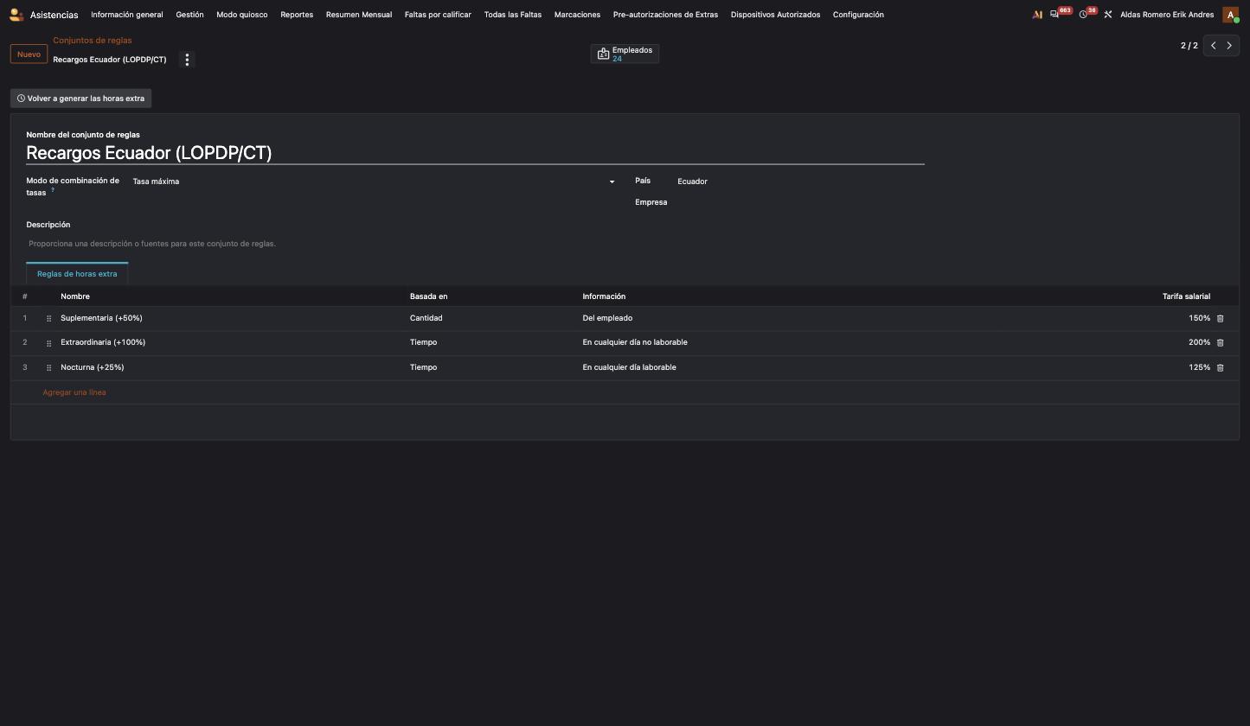Open Resumen Mensual menu
The image size is (1250, 726).
point(359,15)
